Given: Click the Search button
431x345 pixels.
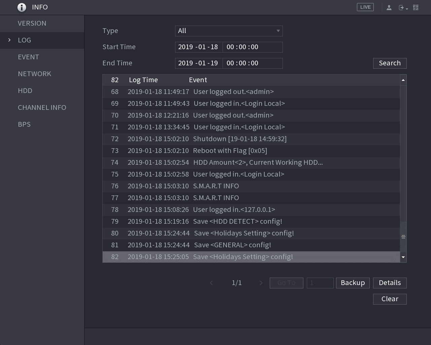Looking at the screenshot, I should (390, 63).
